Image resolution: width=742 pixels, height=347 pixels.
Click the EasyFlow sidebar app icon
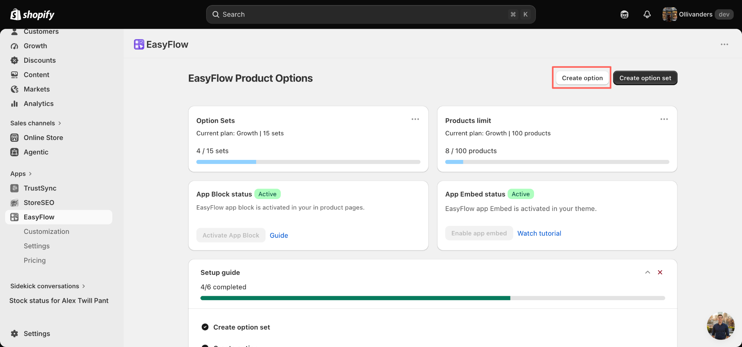click(14, 217)
